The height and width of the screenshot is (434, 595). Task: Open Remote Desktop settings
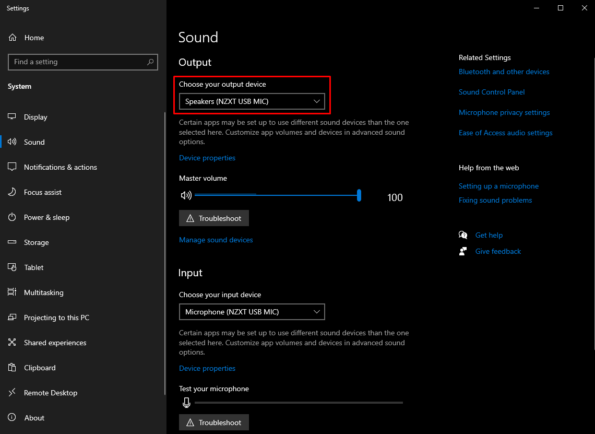pos(82,393)
